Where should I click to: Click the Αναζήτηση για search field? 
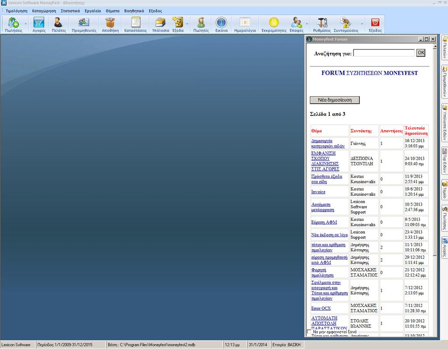[384, 53]
